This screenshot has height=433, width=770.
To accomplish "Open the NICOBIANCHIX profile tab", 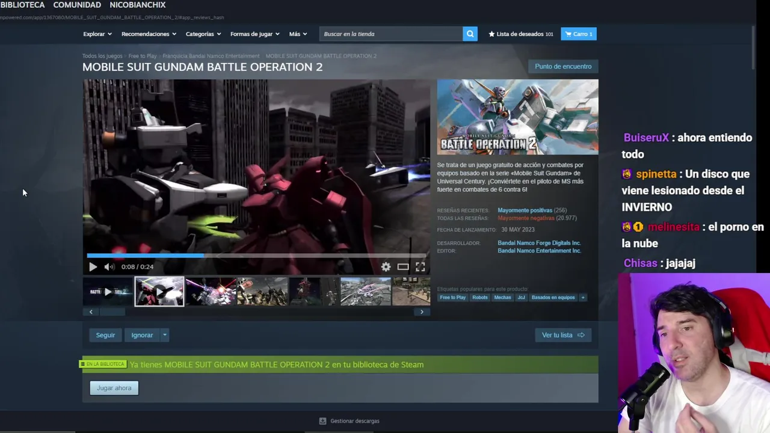I will (137, 5).
